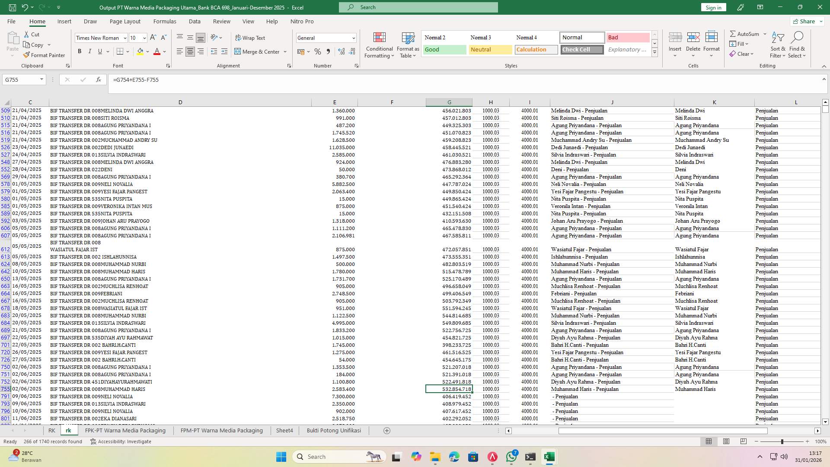Viewport: 830px width, 467px height.
Task: Toggle underline on the selection
Action: tap(100, 51)
